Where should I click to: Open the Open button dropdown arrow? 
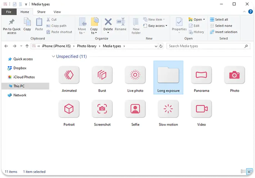[x=204, y=19]
